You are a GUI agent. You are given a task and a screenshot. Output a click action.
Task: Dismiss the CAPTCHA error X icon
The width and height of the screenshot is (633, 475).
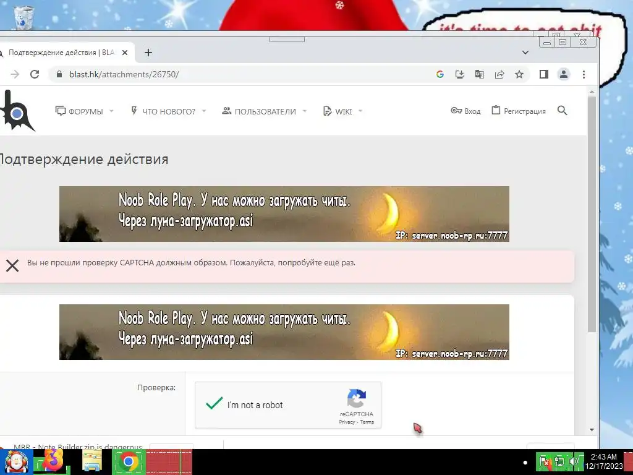tap(12, 265)
